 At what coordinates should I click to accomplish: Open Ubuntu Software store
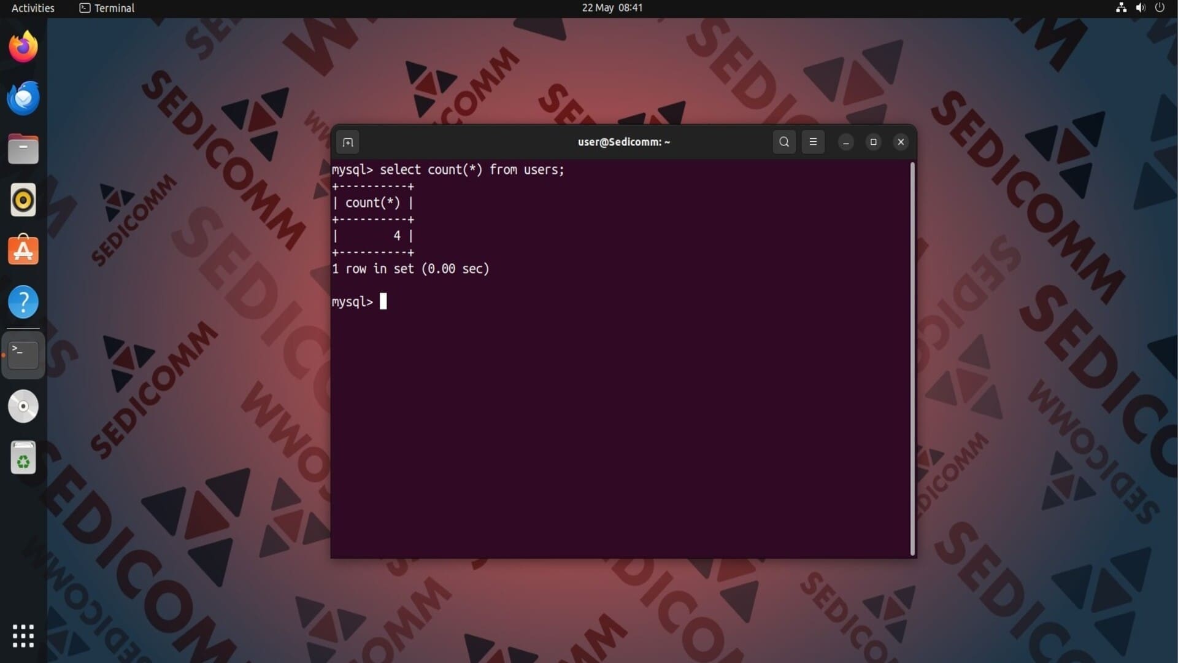(x=23, y=250)
